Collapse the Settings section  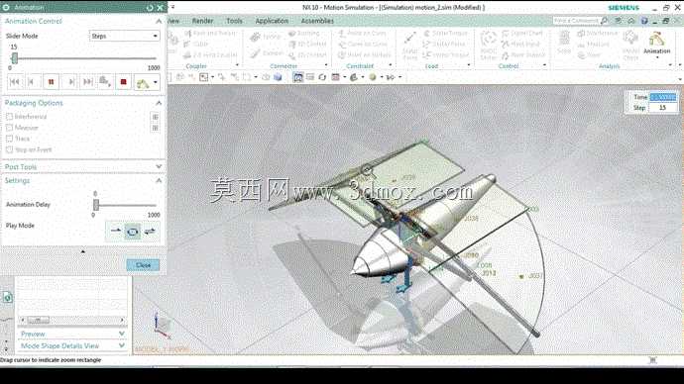pyautogui.click(x=159, y=181)
